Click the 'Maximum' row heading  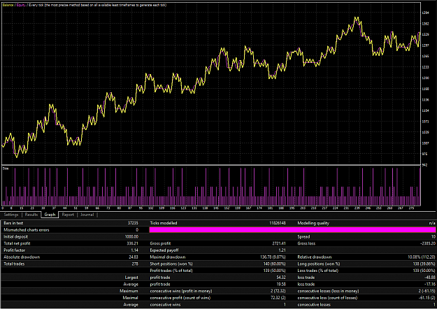click(x=129, y=291)
